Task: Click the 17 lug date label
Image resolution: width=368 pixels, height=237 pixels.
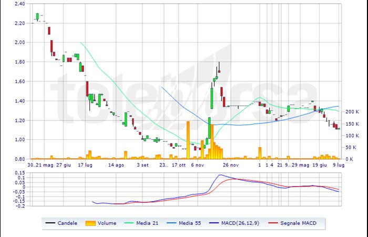Action: [x=85, y=165]
